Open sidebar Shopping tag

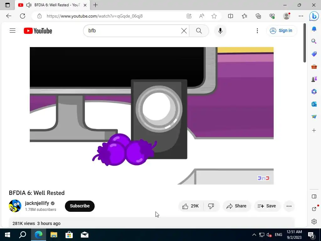pyautogui.click(x=314, y=54)
